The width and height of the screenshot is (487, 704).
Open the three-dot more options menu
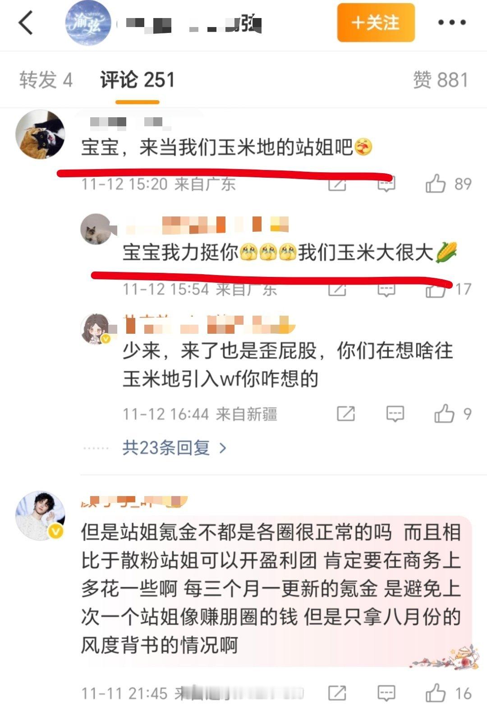(452, 23)
